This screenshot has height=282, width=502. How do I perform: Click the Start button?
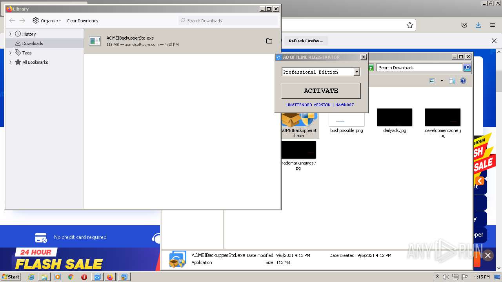click(11, 277)
